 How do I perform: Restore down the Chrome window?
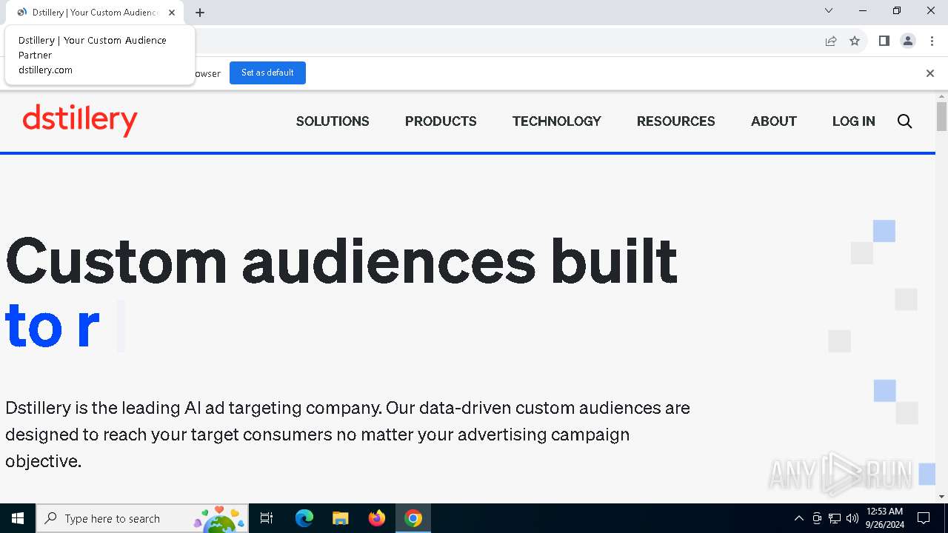click(897, 11)
